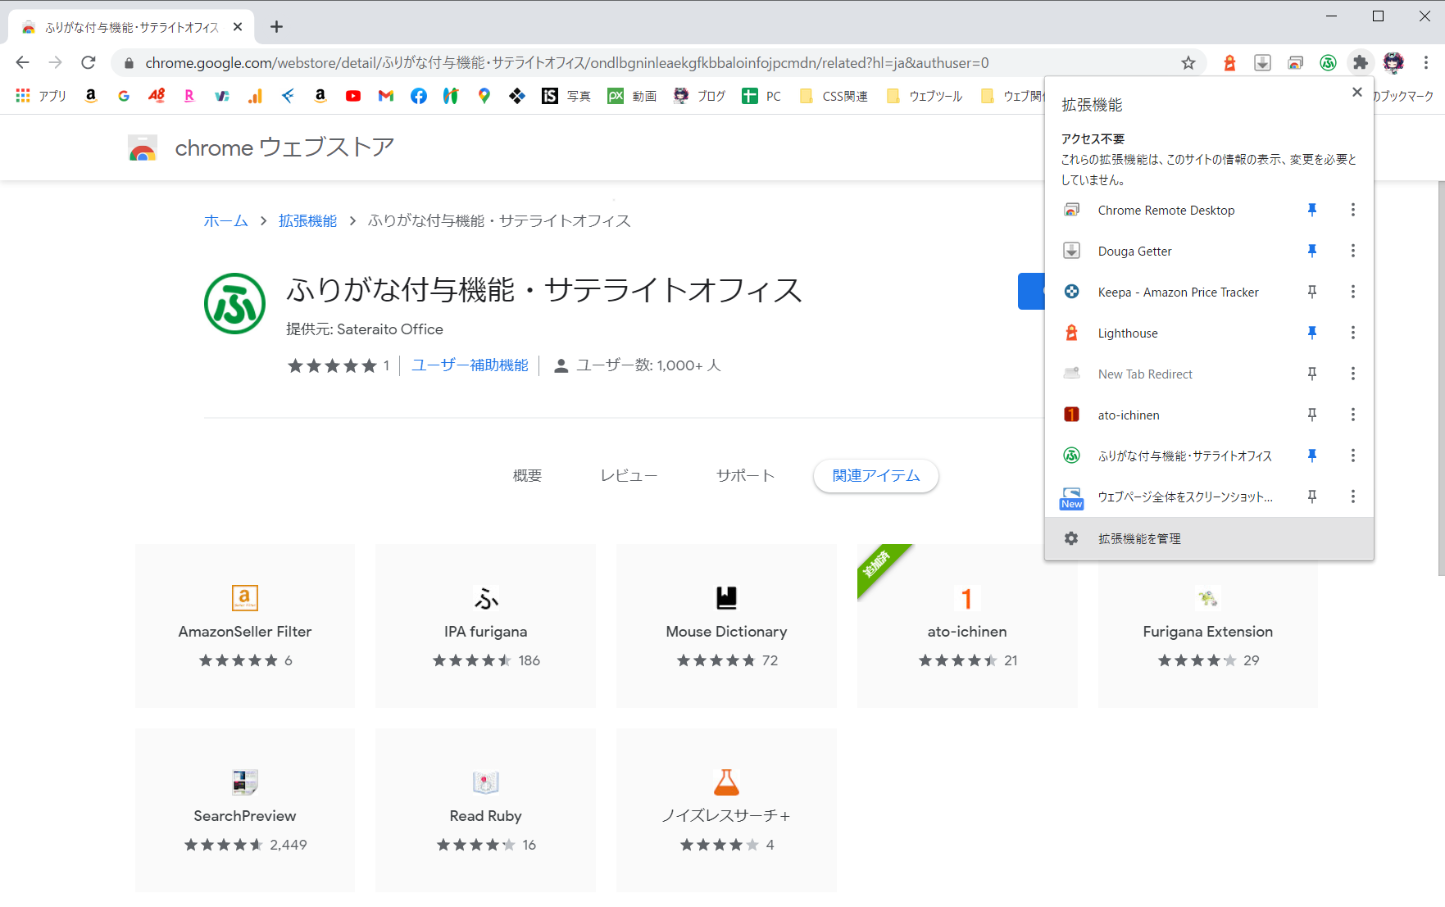Click the Keepa extension icon in the list
Screen dimensions: 1445x907
click(x=1071, y=292)
